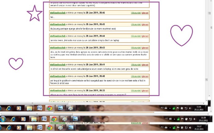Open the Windows Explorer folder in the 11:41 taskbar
This screenshot has height=133, width=214.
click(x=29, y=108)
